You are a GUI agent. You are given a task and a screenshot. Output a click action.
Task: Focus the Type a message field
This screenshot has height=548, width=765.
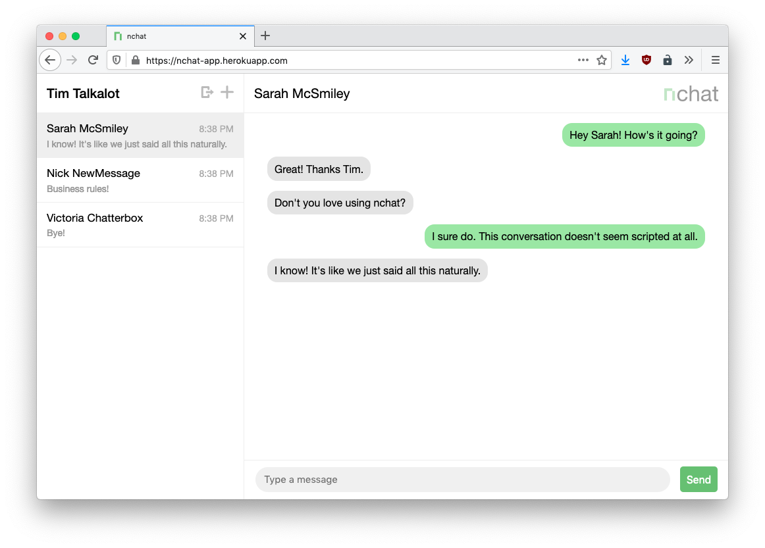(463, 480)
